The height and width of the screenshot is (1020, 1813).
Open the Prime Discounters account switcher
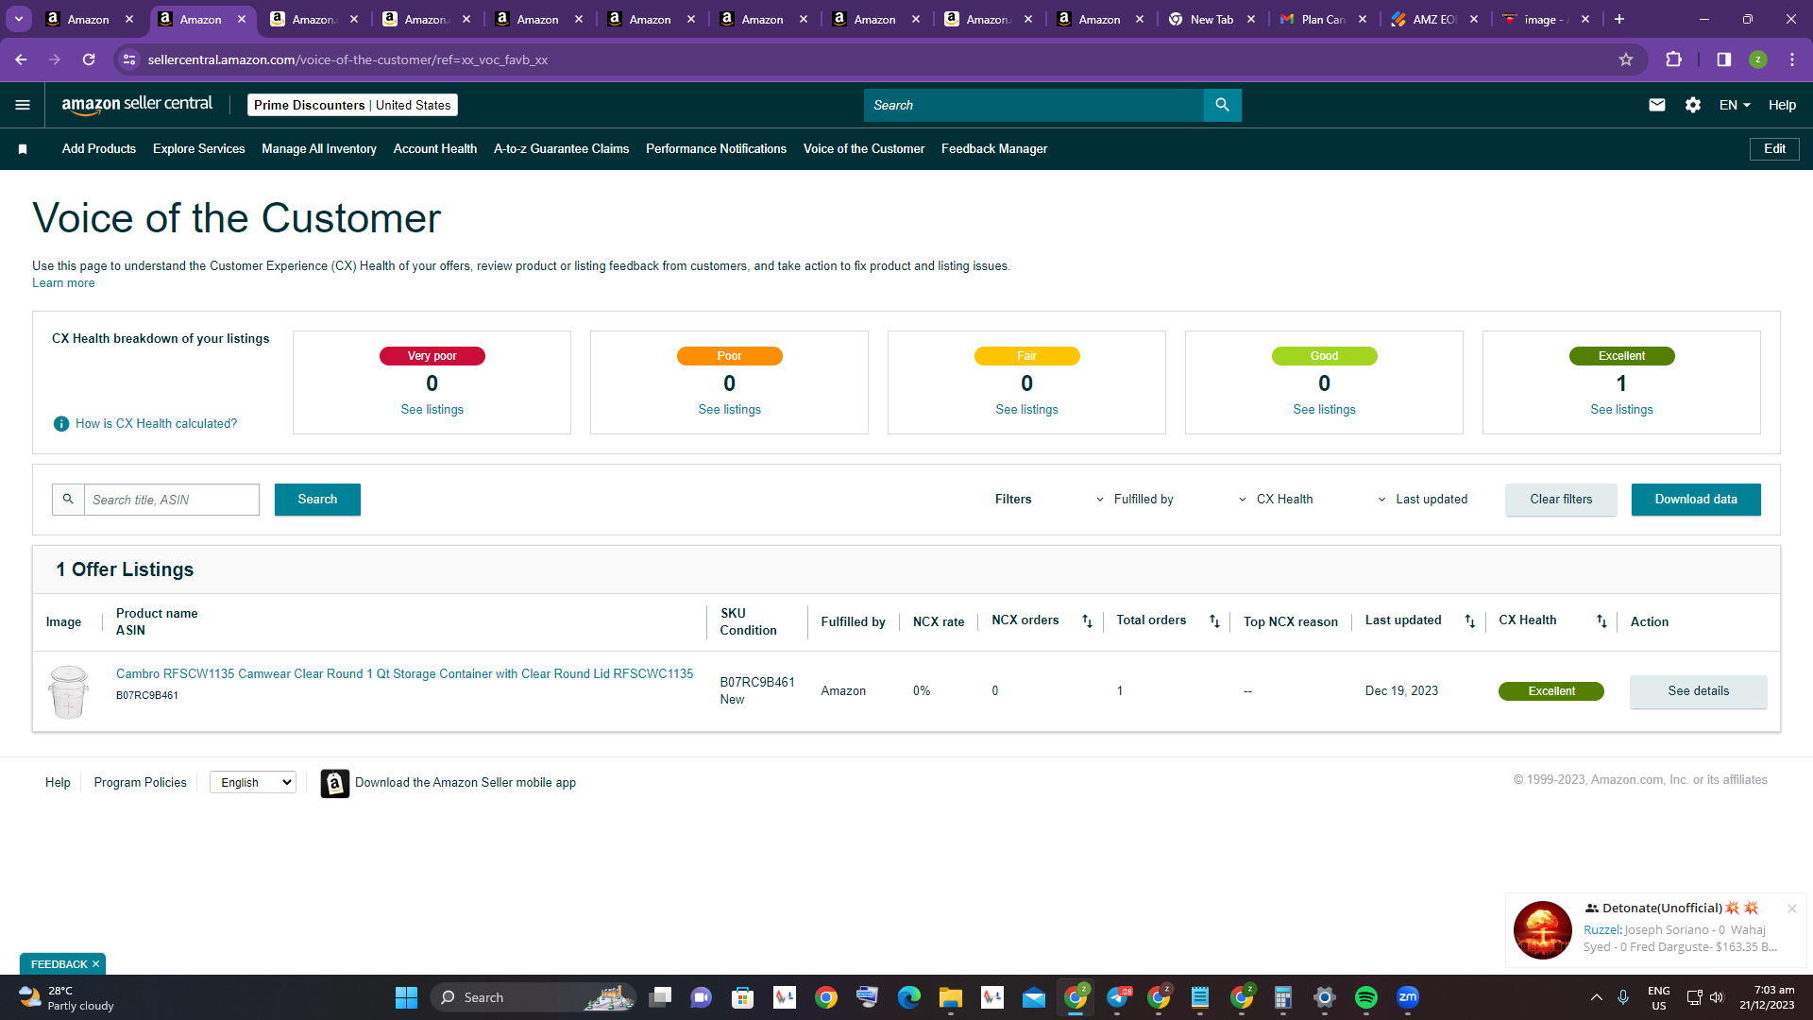pos(352,105)
